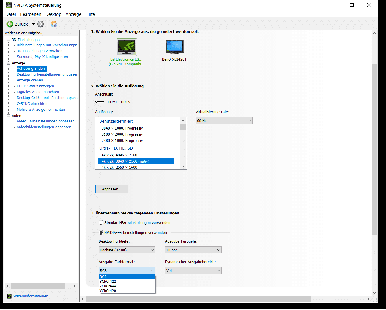
Task: Open Bildeinstellungen mit Vorschau anpassen
Action: pyautogui.click(x=47, y=45)
